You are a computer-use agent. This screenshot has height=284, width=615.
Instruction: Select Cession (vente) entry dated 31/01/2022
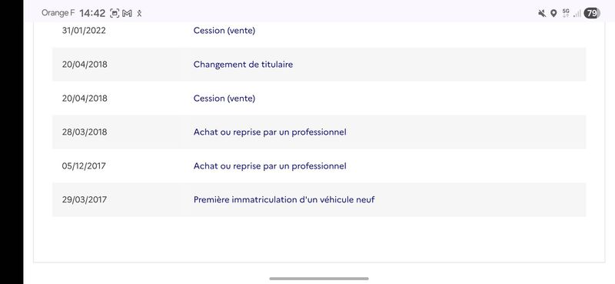tap(224, 31)
